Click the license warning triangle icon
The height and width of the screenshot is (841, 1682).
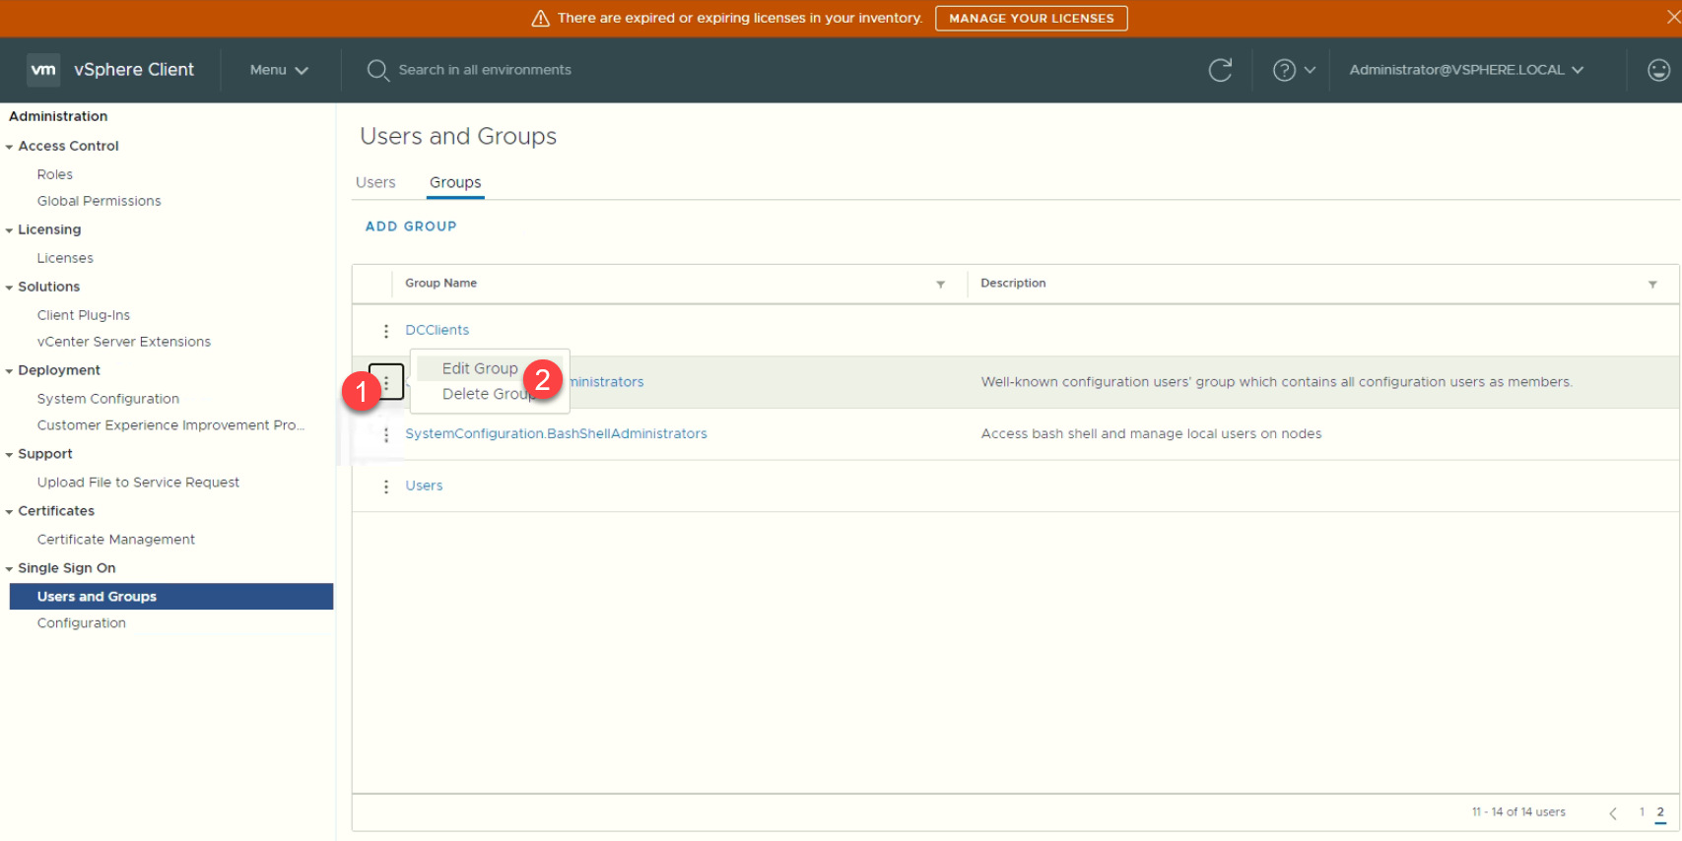click(x=540, y=18)
